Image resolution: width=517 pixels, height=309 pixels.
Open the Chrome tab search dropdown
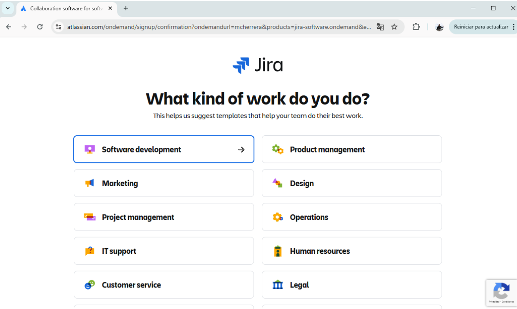pos(8,8)
